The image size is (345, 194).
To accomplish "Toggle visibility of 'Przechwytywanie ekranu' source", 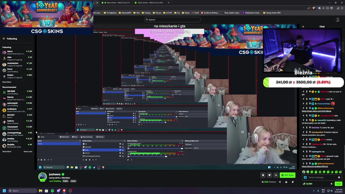I will coord(120,156).
